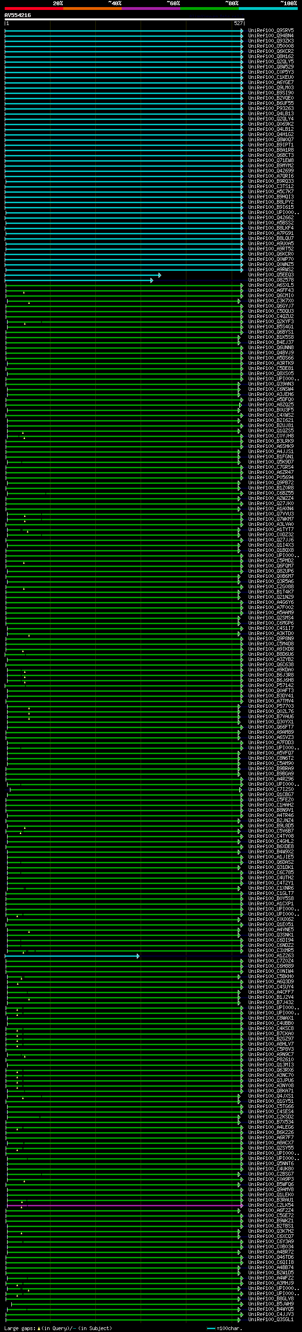Viewport: 302px width, 1332px height.
Task: Select hit label UniRef100_Q46TD6
Action: [x=271, y=1257]
